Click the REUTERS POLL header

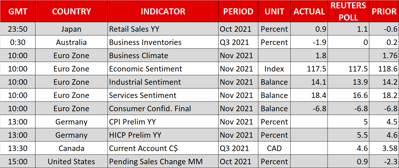click(348, 12)
